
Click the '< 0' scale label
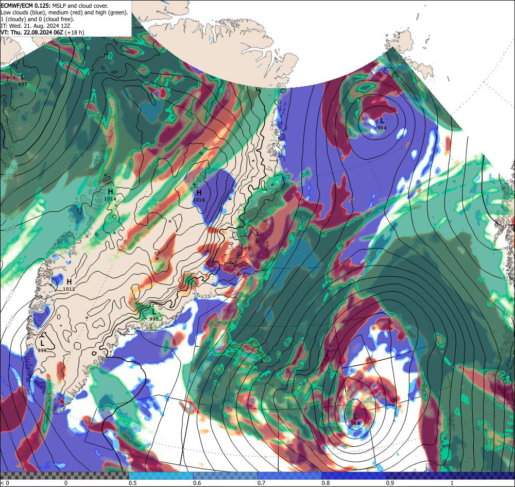(x=5, y=483)
